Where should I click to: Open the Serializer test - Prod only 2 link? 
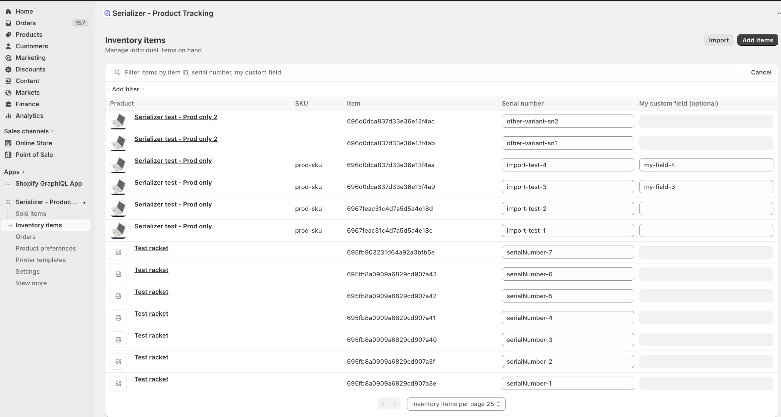coord(176,117)
